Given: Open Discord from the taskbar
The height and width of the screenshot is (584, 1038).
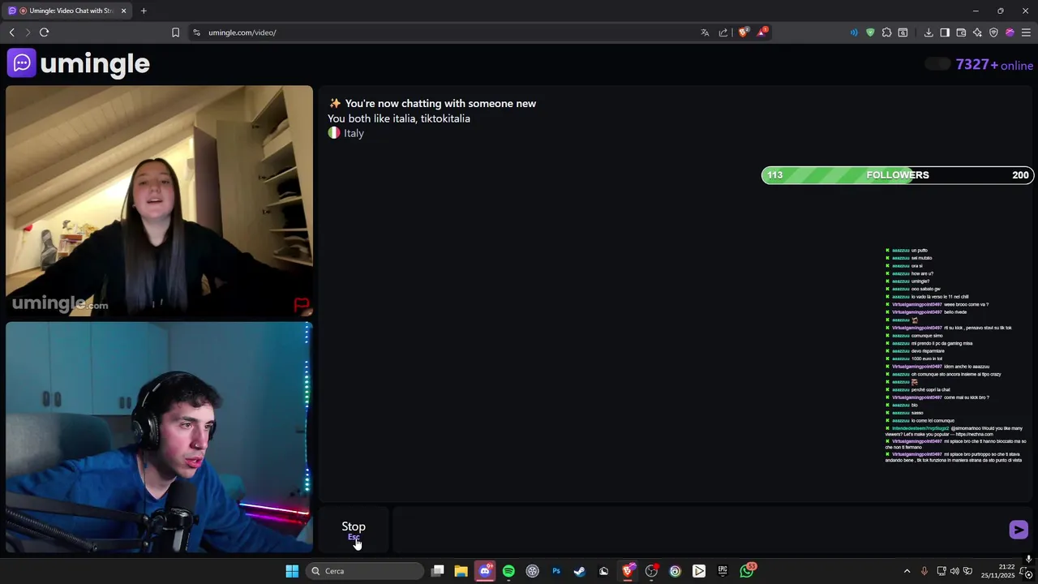Looking at the screenshot, I should tap(485, 571).
